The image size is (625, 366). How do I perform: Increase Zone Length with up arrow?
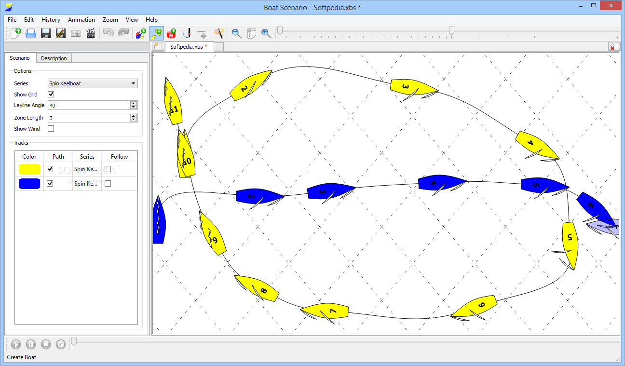[134, 116]
